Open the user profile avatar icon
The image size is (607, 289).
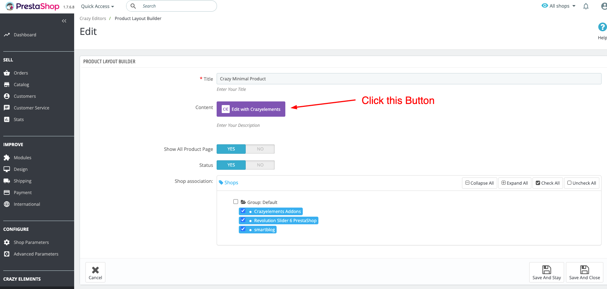pos(604,6)
